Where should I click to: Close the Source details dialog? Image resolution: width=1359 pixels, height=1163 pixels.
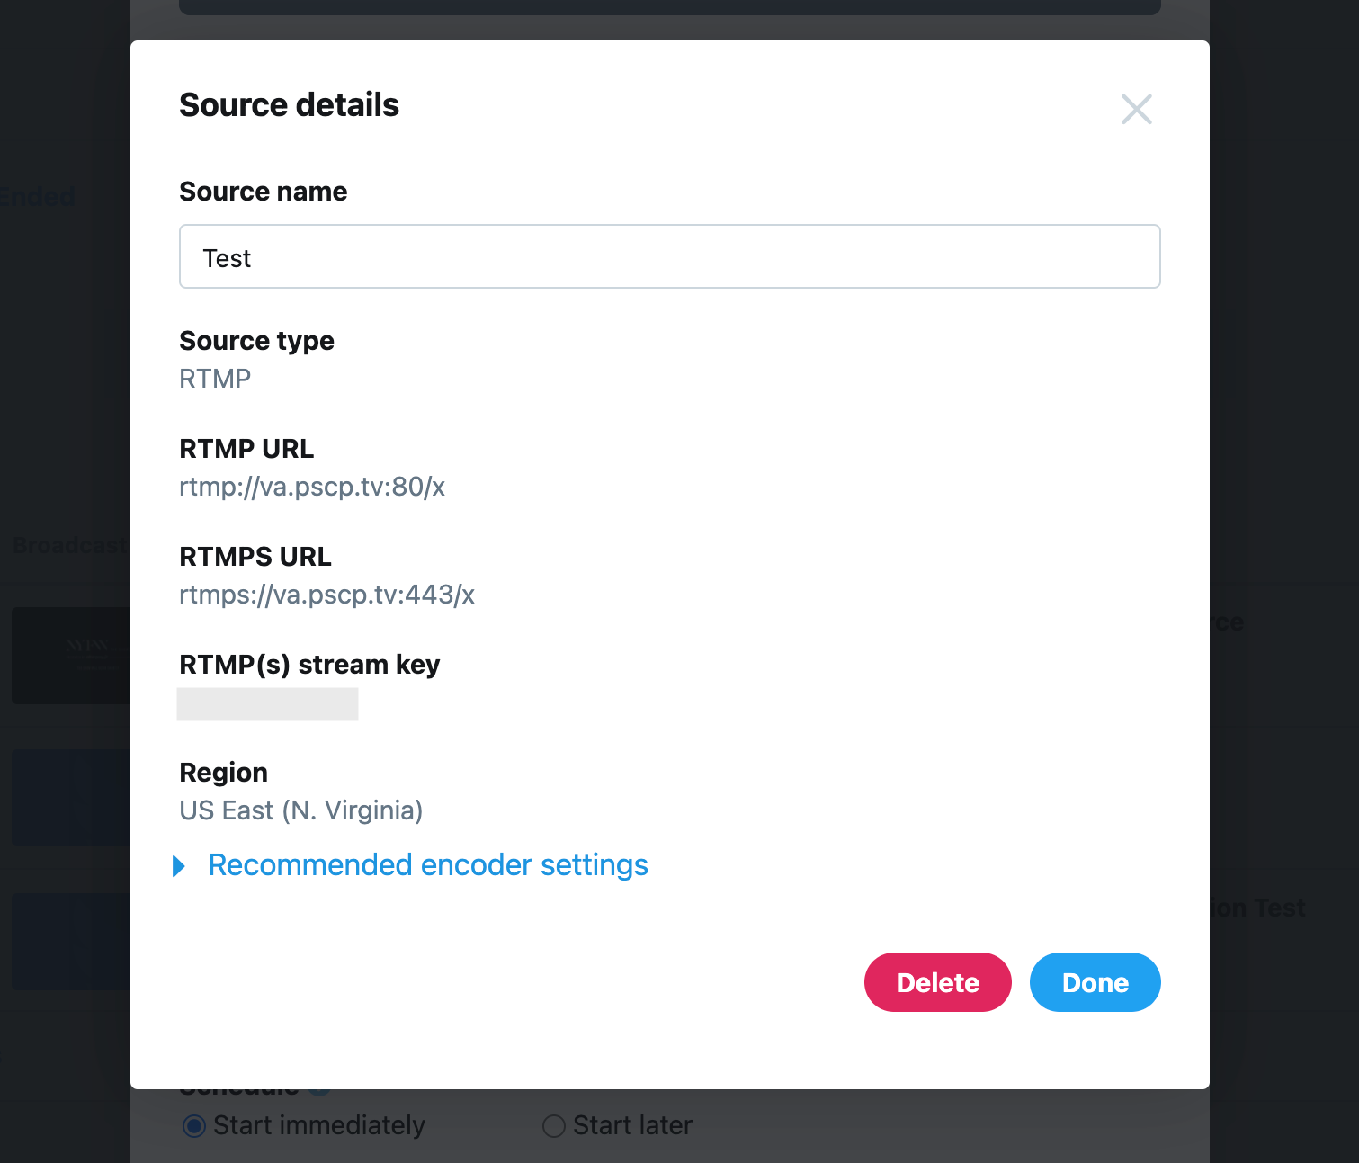point(1137,110)
